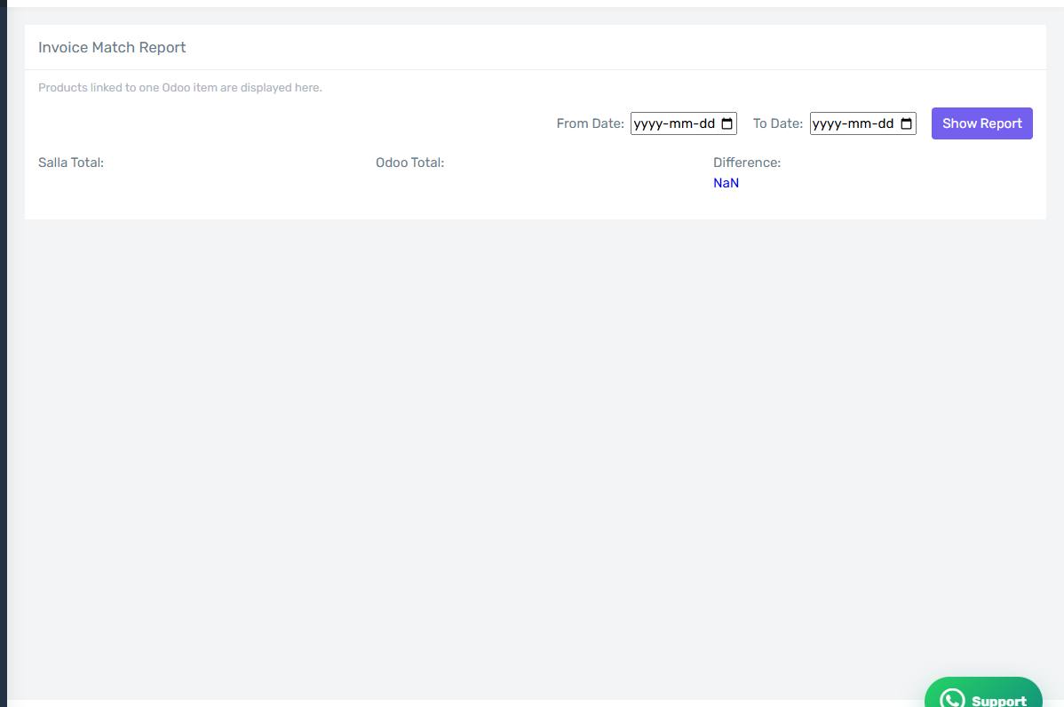Open the WhatsApp Support chat button
Viewport: 1064px width, 707px height.
click(983, 692)
